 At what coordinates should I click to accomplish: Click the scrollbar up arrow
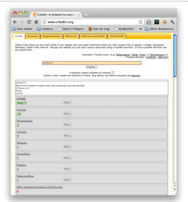pos(175,185)
